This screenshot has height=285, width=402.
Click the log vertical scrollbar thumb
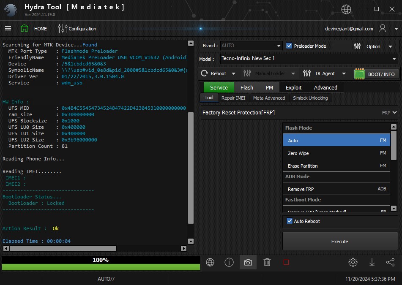click(191, 168)
